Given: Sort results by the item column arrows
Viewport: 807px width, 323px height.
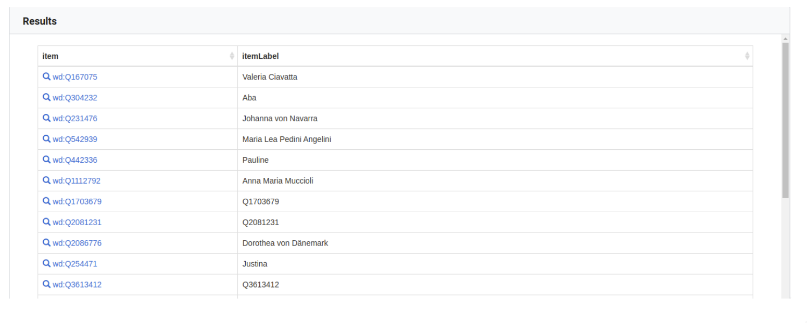Looking at the screenshot, I should click(x=232, y=56).
